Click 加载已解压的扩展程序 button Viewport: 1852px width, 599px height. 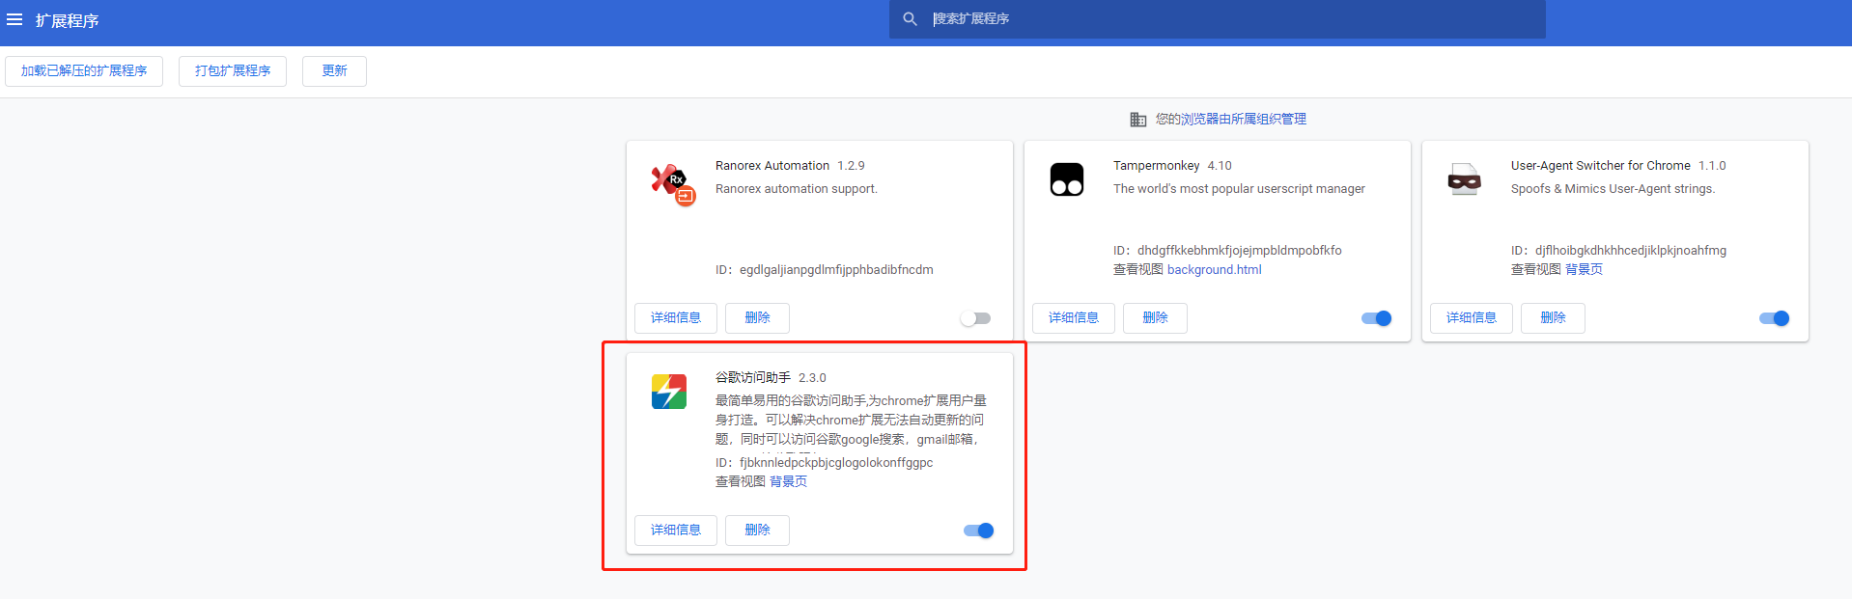(84, 71)
